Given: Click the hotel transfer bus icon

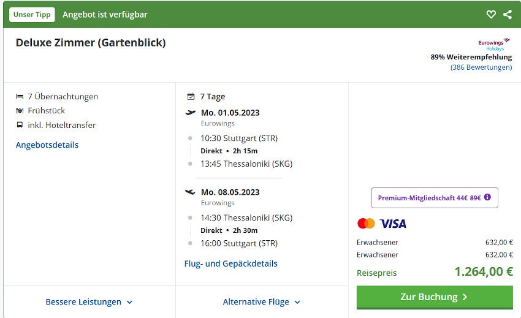Looking at the screenshot, I should click(20, 125).
